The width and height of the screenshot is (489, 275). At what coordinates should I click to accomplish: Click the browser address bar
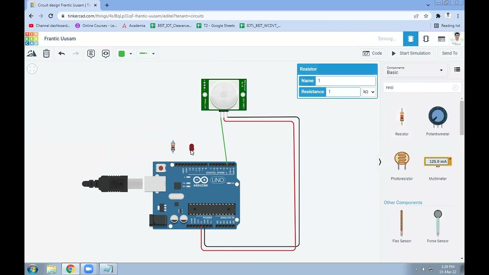233,16
